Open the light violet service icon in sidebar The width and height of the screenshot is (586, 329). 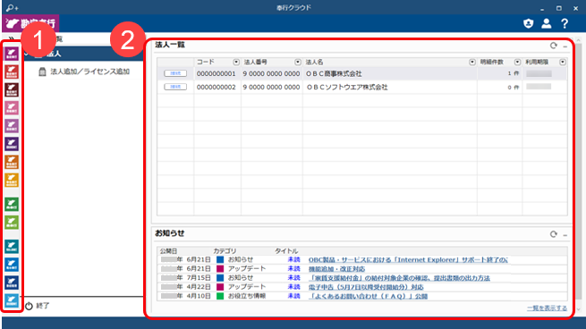(12, 126)
